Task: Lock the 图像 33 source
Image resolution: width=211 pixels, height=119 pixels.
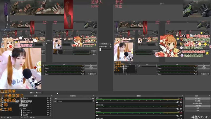Action: (x=50, y=98)
